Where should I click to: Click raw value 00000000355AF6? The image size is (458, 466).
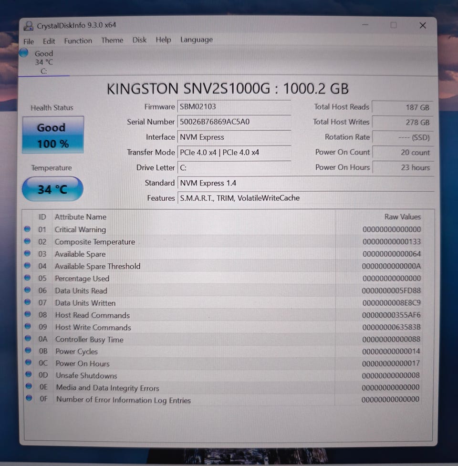(391, 315)
